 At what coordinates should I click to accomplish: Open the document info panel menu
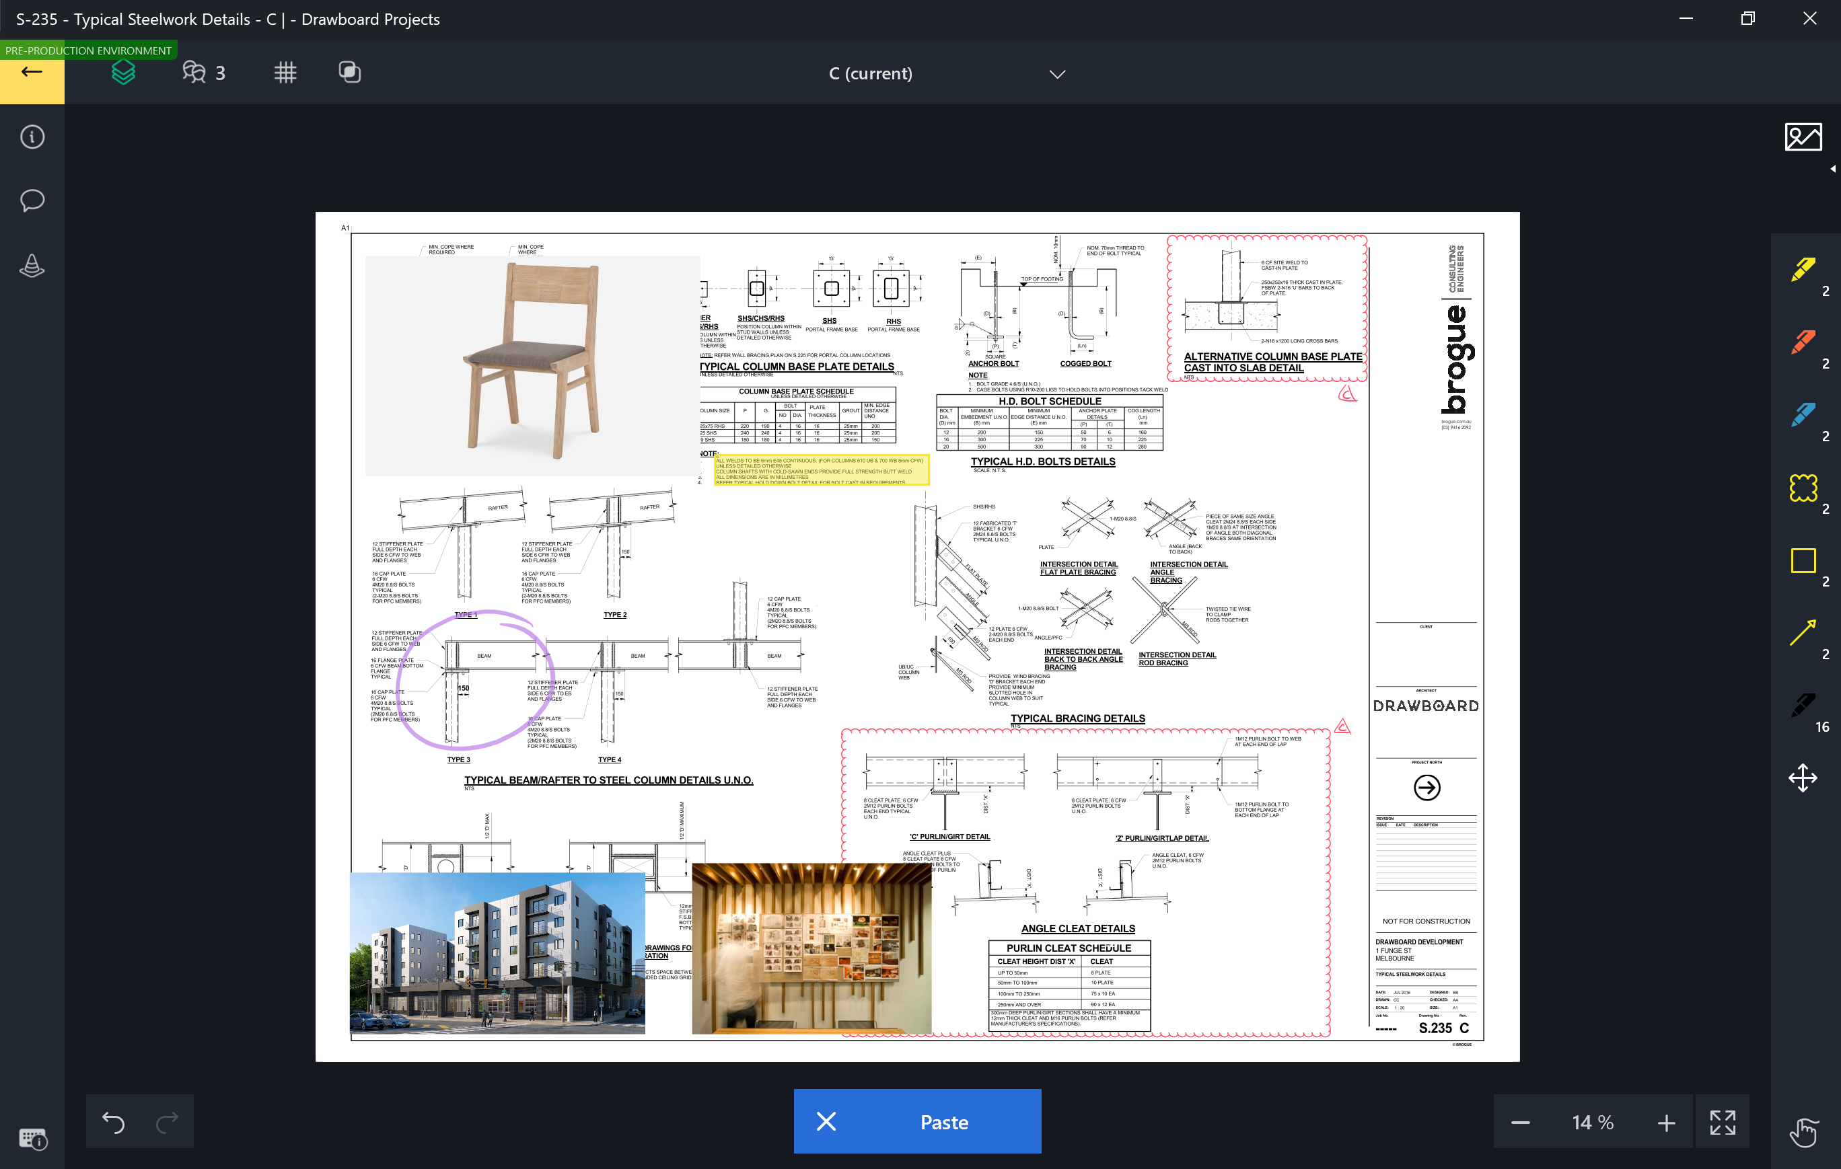[x=34, y=137]
